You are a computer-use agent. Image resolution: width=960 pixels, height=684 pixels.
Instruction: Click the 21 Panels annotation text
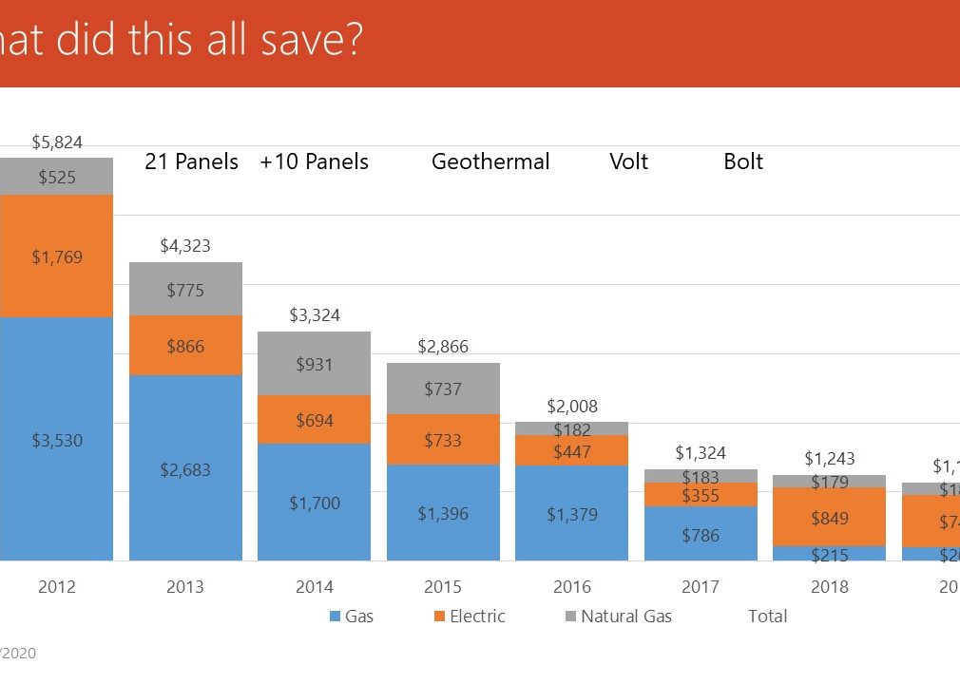[191, 161]
